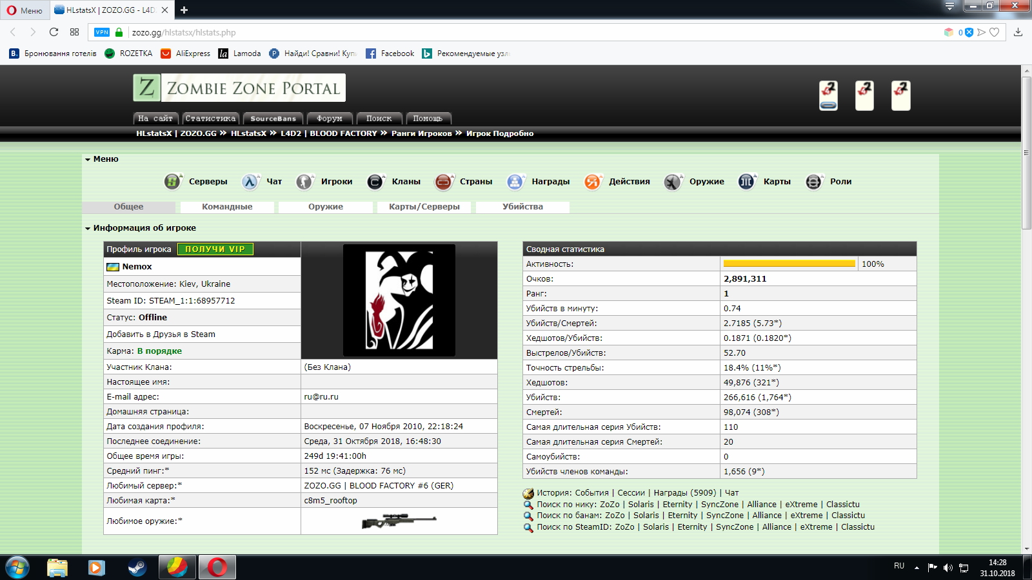This screenshot has height=580, width=1032.
Task: Collapse the Информация об игроке section
Action: click(88, 228)
